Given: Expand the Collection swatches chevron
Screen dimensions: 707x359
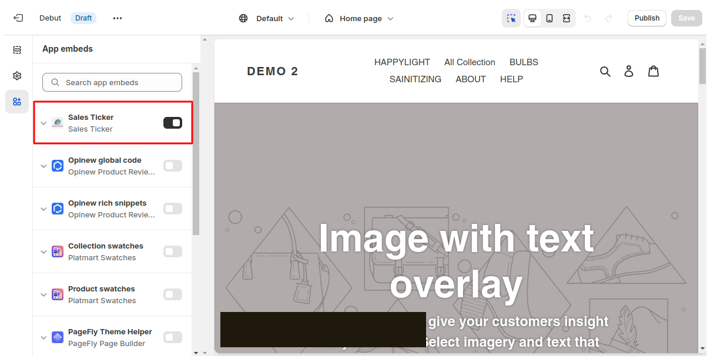Looking at the screenshot, I should coord(43,252).
